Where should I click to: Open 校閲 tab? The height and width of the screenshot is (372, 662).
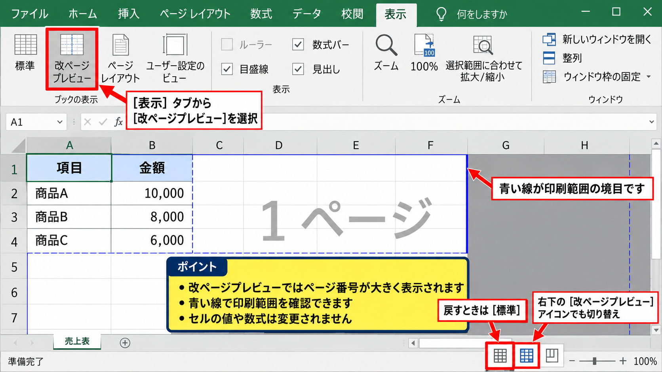(352, 14)
